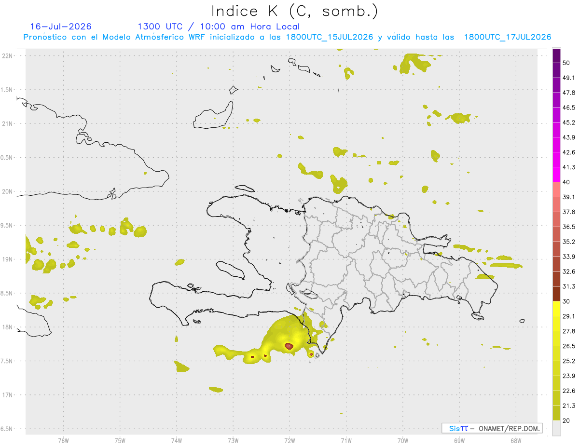Click the longitude label "69W"
Viewport: 579px width, 447px height.
[x=459, y=440]
